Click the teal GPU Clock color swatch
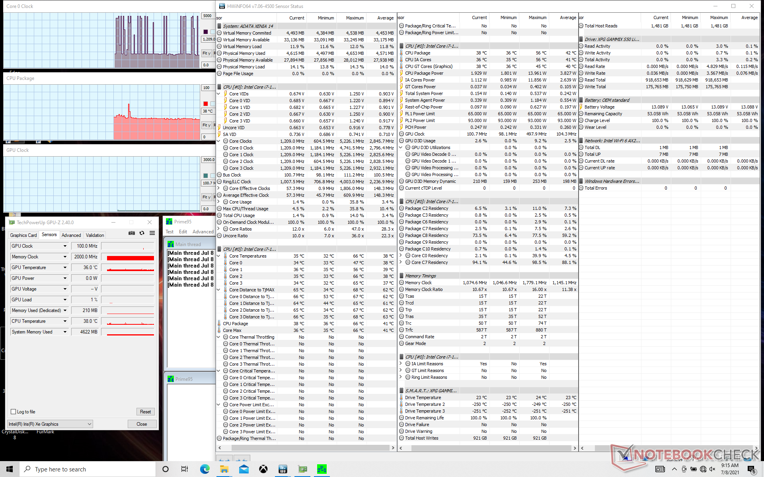 [206, 176]
